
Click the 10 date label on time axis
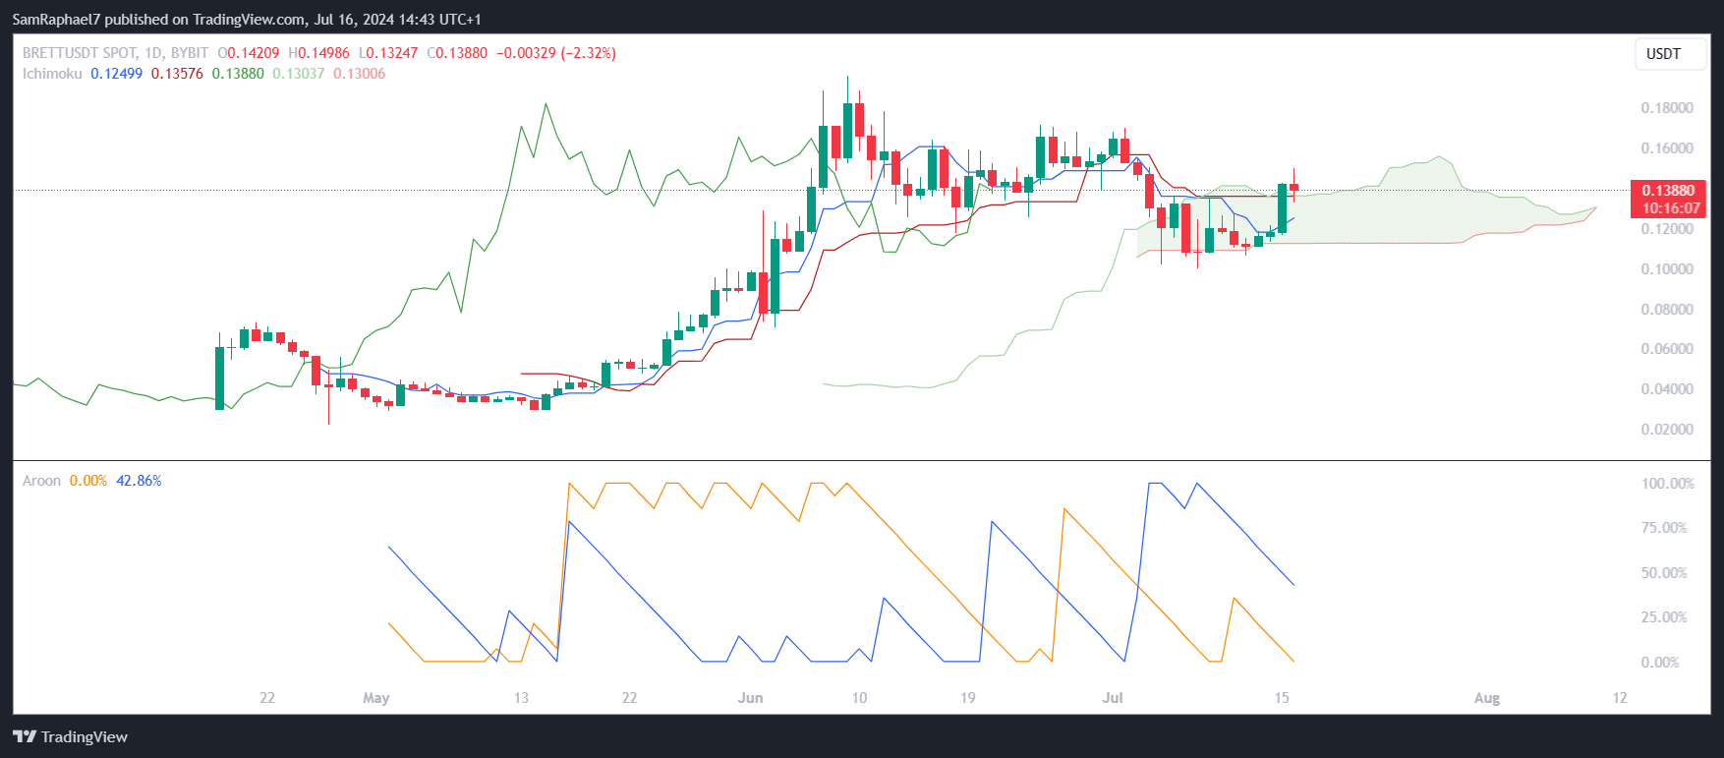pos(859,698)
